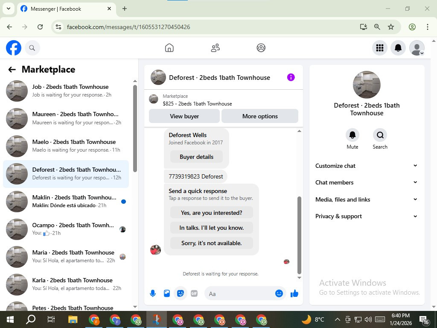
Task: Search in conversation magnifier icon
Action: click(x=380, y=135)
